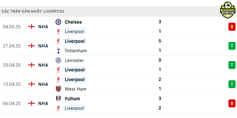Click the Liverpool crest in Tottenham match
This screenshot has height=118, width=237.
[x=58, y=41]
